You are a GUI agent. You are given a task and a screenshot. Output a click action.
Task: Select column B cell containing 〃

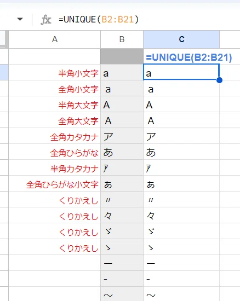pos(122,199)
